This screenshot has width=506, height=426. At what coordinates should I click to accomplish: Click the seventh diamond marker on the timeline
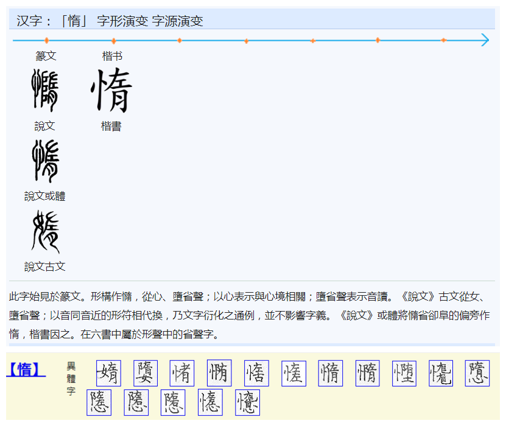pos(444,40)
